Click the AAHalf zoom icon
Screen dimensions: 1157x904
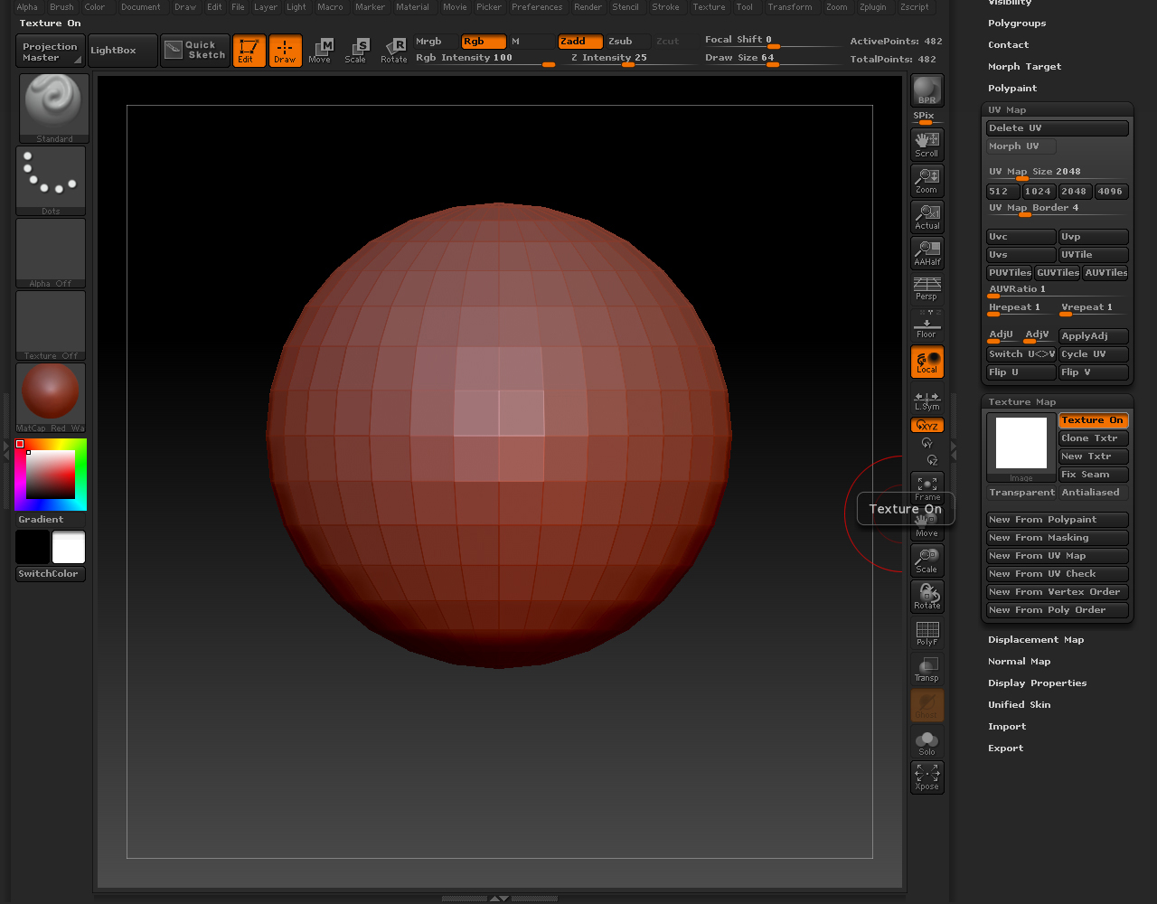click(x=927, y=252)
